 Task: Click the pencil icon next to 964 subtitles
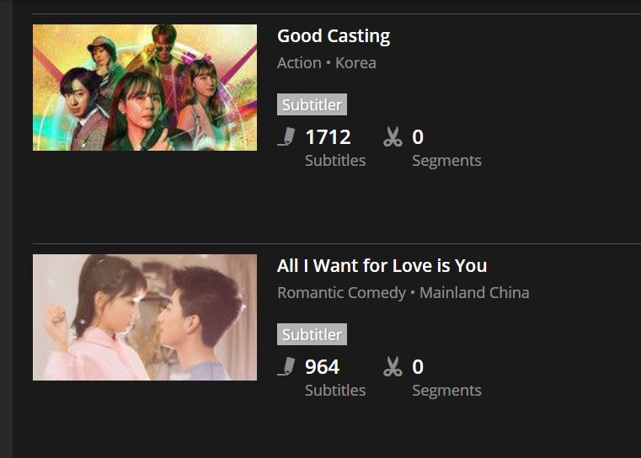click(x=286, y=366)
